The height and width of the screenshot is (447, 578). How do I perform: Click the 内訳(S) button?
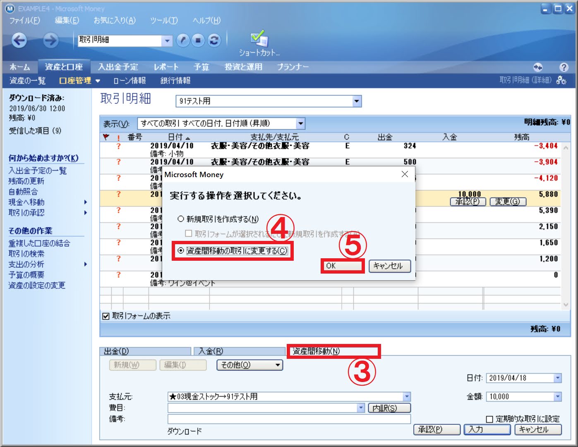click(389, 408)
